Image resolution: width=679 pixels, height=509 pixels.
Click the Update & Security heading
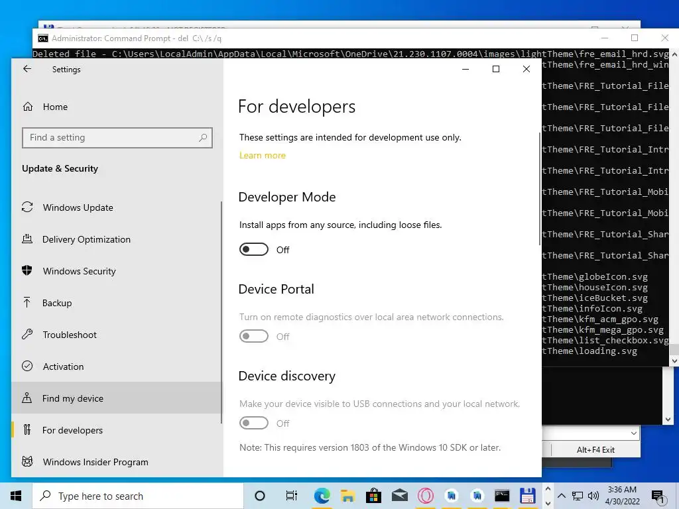click(60, 168)
